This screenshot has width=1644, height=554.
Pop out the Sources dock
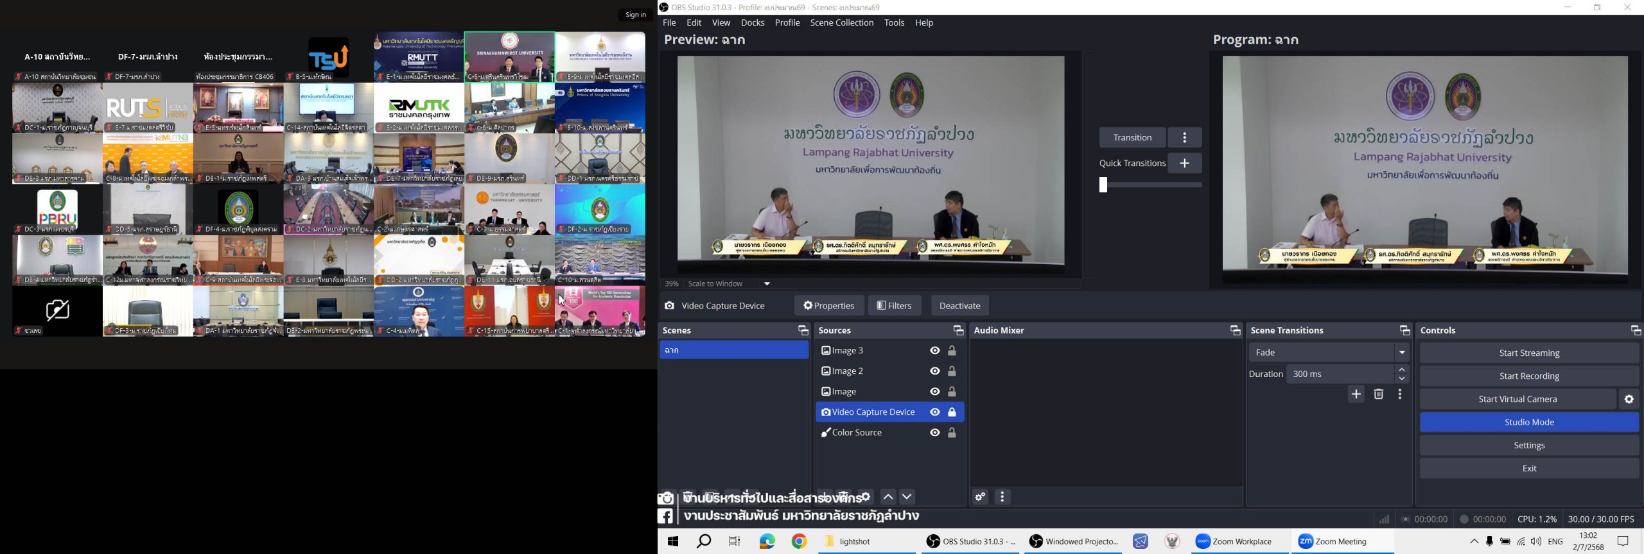pos(958,331)
